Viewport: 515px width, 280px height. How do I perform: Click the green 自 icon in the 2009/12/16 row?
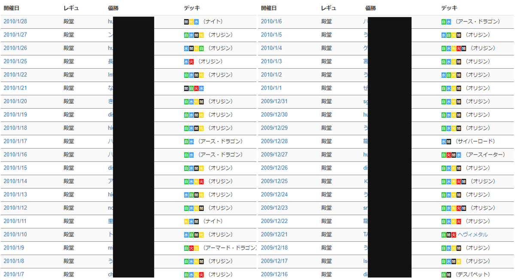(x=444, y=274)
